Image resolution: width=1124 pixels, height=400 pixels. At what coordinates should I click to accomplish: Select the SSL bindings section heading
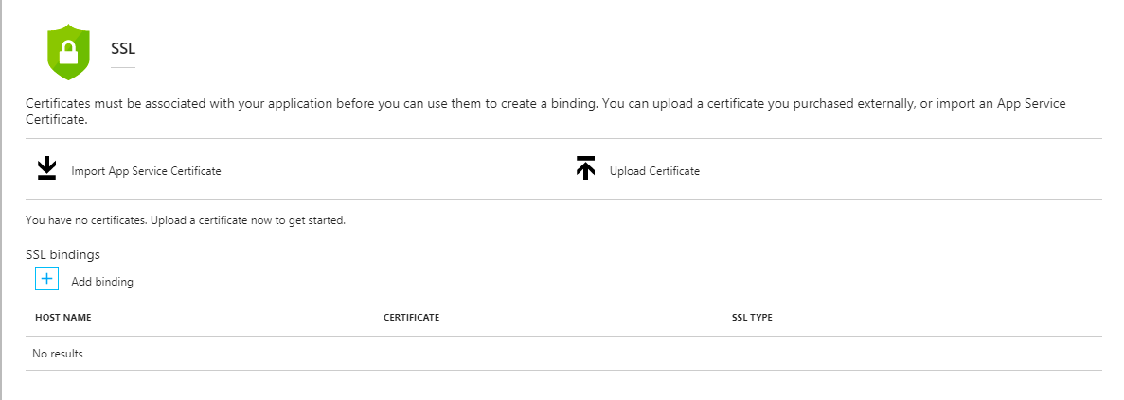(x=62, y=254)
